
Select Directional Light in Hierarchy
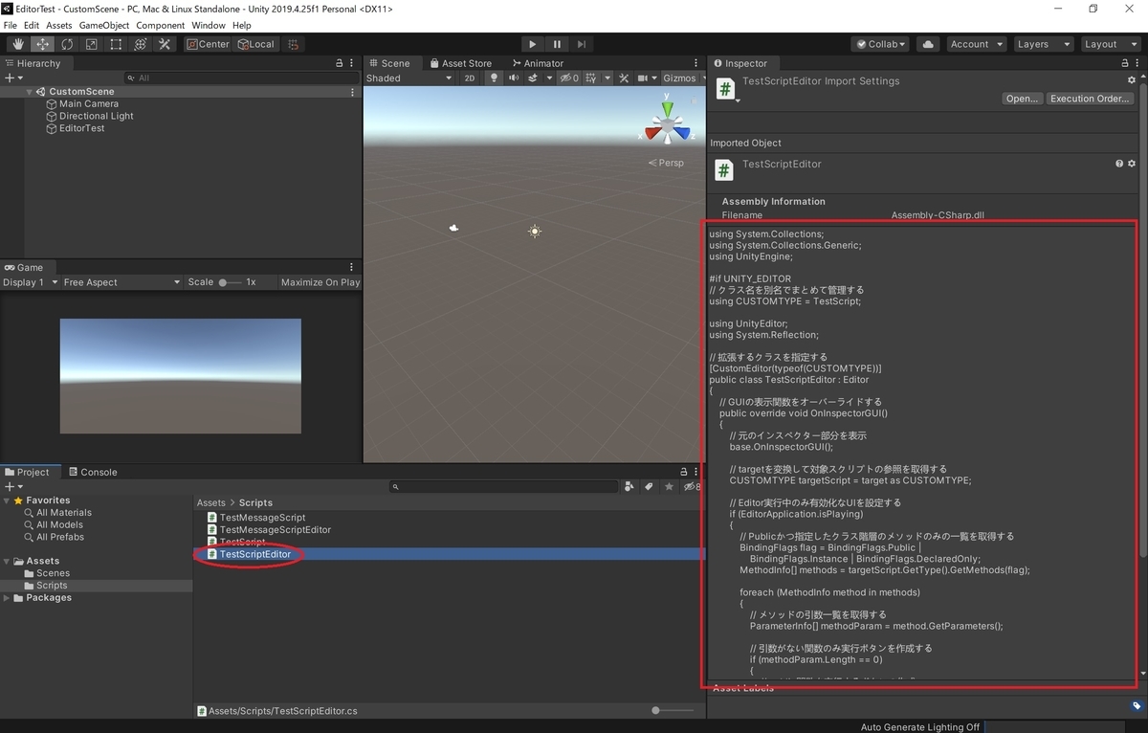96,116
